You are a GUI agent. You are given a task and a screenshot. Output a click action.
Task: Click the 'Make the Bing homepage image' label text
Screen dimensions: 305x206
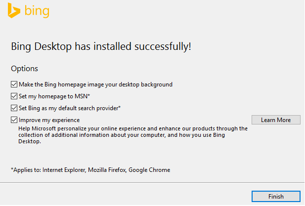95,84
